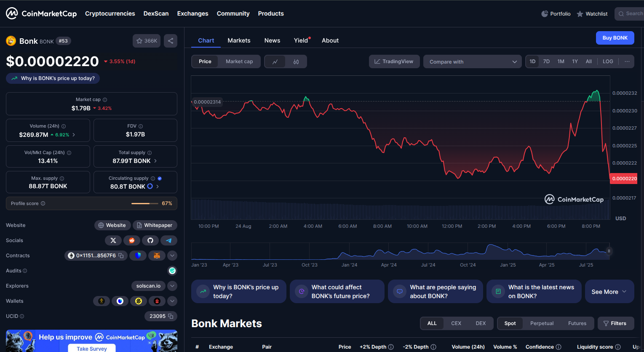Open the red wallet icon in Wallets row
This screenshot has width=644, height=352.
pyautogui.click(x=157, y=301)
